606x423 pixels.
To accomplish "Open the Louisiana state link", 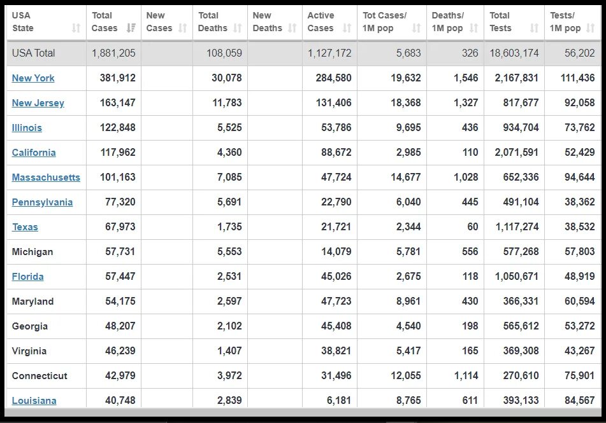I will pos(34,401).
